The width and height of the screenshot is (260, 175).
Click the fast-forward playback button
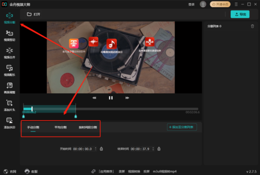click(127, 98)
